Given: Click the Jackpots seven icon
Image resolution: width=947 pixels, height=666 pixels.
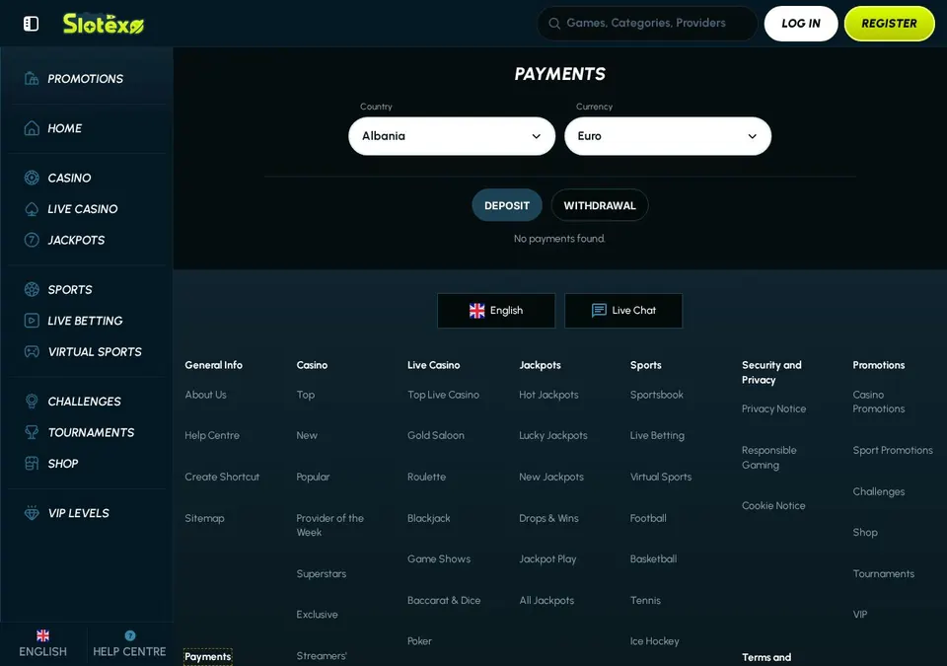Looking at the screenshot, I should point(32,240).
